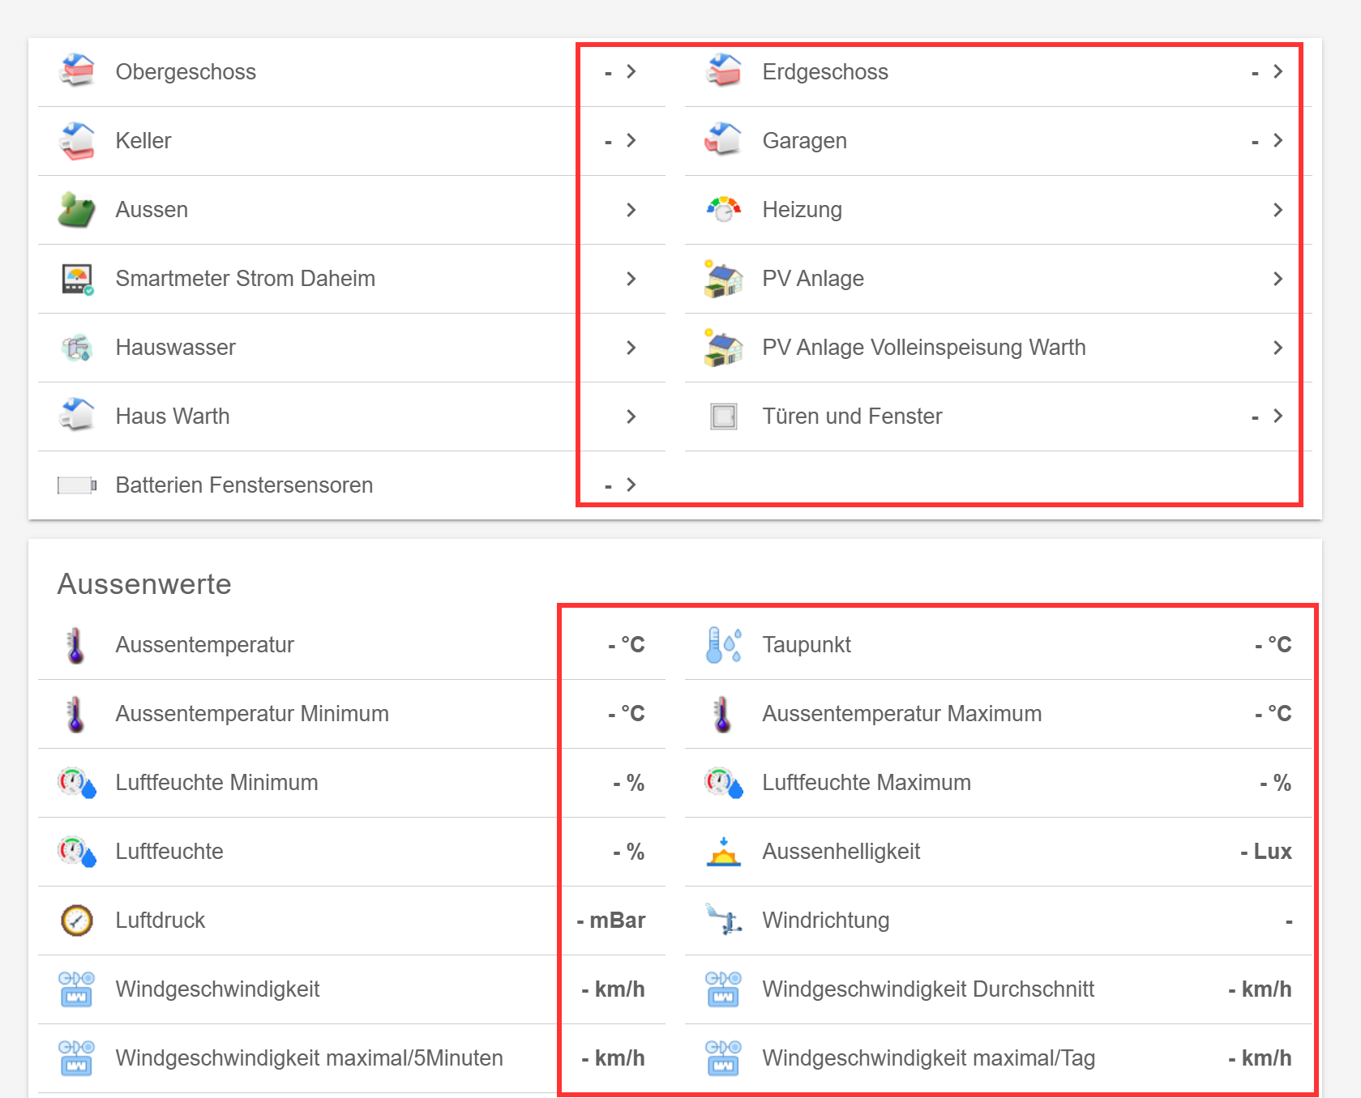The image size is (1361, 1098).
Task: Open the Garagen entry
Action: click(x=804, y=140)
